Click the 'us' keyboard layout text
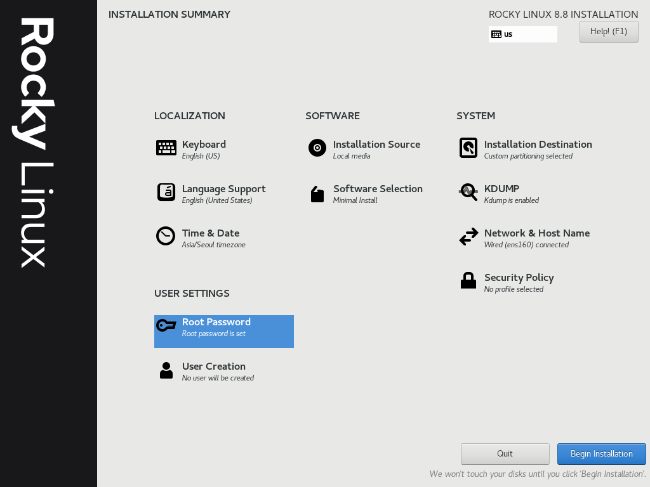The width and height of the screenshot is (650, 487). pyautogui.click(x=508, y=34)
